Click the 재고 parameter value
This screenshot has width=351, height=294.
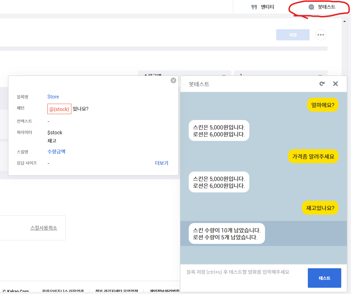click(52, 141)
